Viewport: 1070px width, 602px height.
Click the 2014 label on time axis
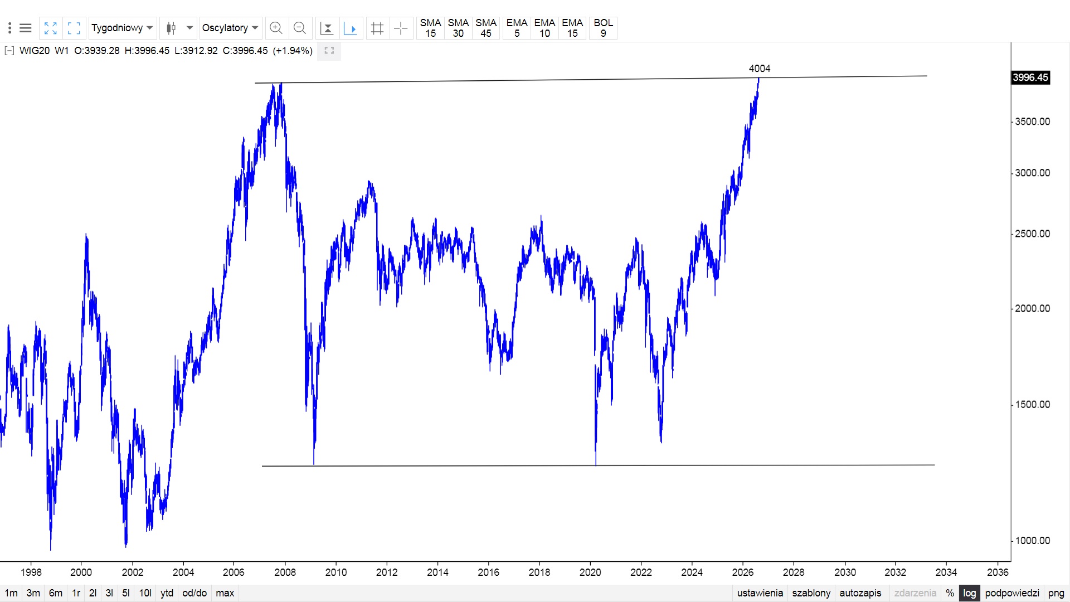click(x=437, y=572)
